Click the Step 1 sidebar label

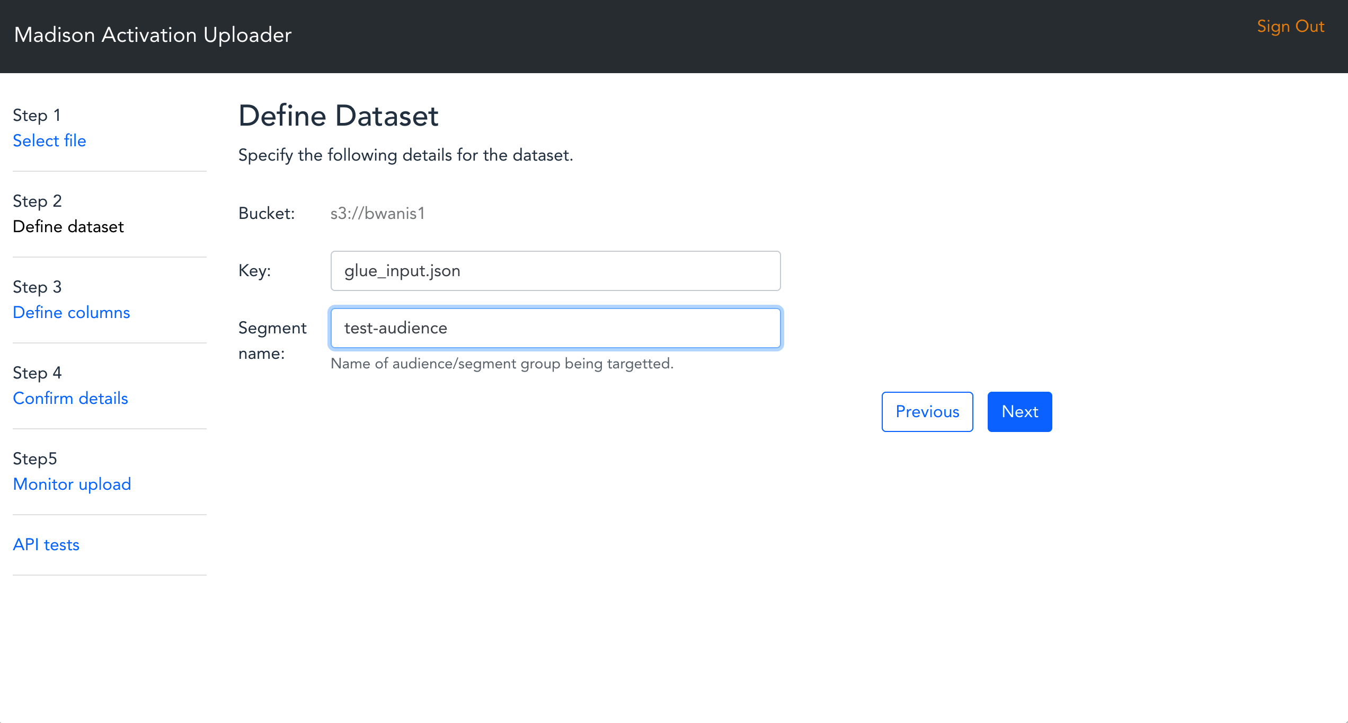tap(36, 116)
